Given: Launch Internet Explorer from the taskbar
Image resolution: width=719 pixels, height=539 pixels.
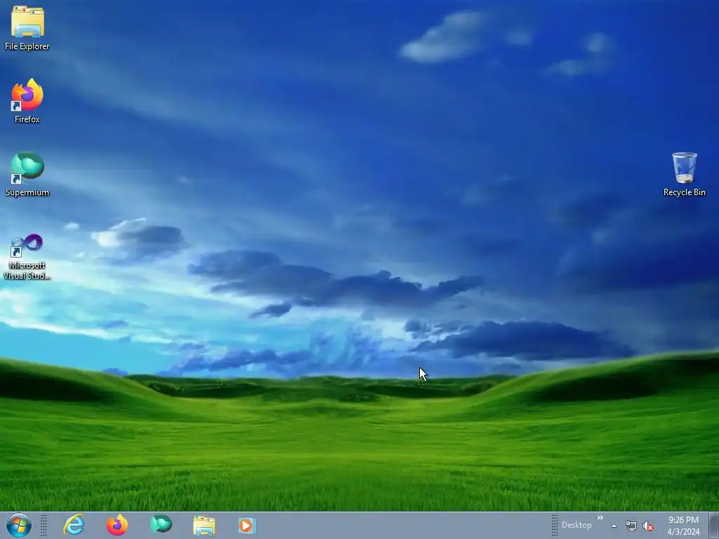Looking at the screenshot, I should tap(74, 525).
